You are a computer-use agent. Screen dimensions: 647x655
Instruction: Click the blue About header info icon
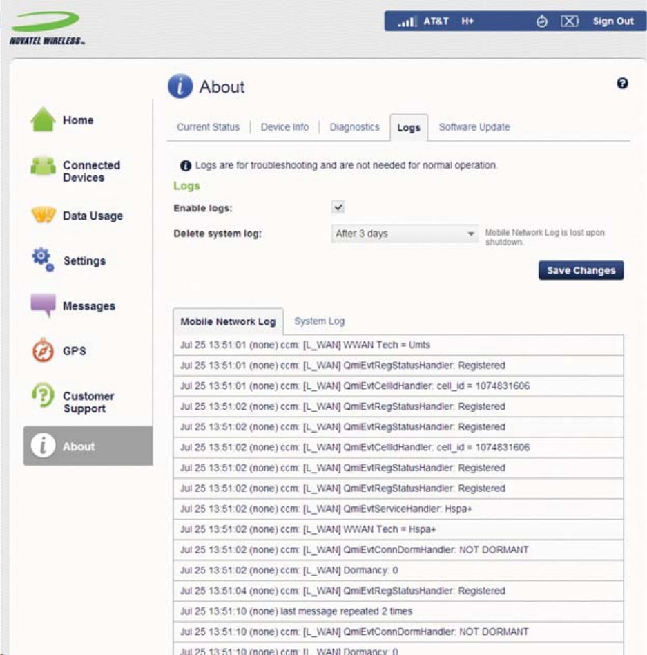pyautogui.click(x=180, y=86)
